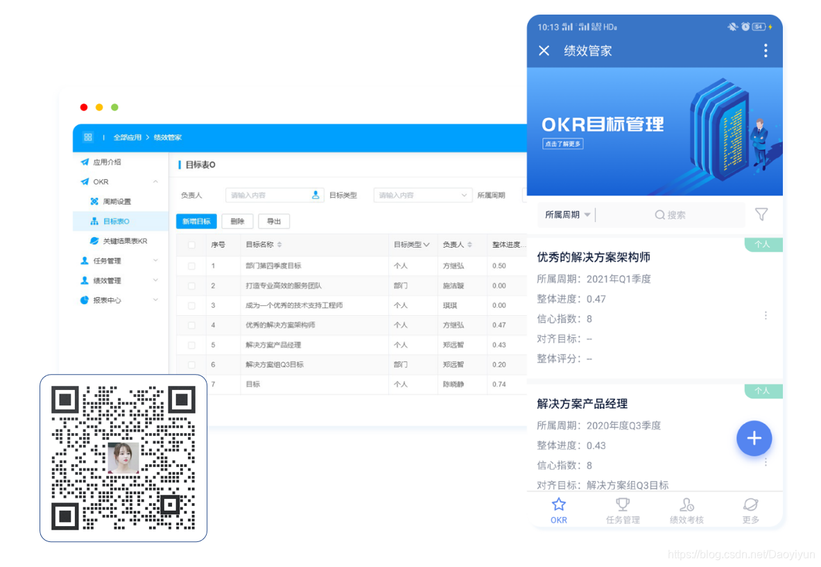This screenshot has width=821, height=567.
Task: Expand 任务管理 sidebar section
Action: (155, 260)
